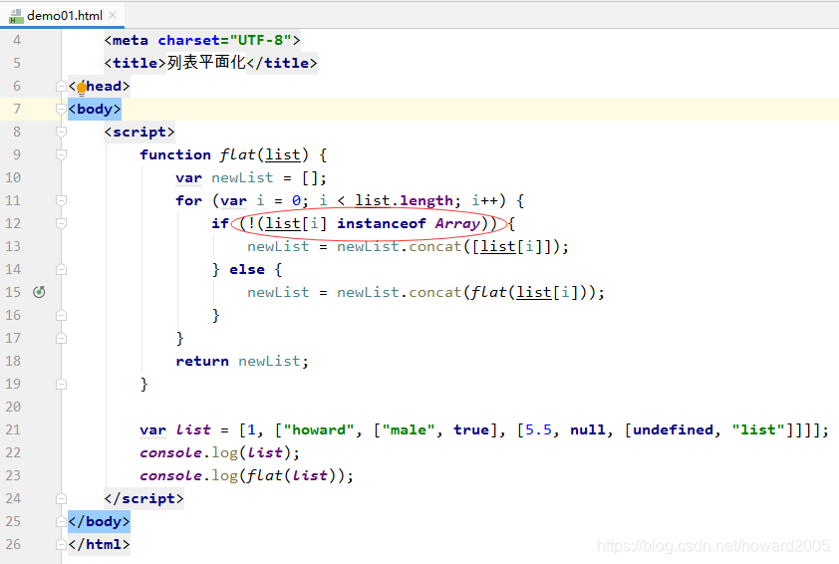Click the intention light bulb on line 6
The height and width of the screenshot is (564, 839).
[82, 88]
